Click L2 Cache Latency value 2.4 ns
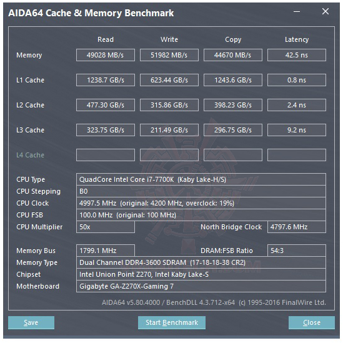The width and height of the screenshot is (343, 343). (297, 105)
